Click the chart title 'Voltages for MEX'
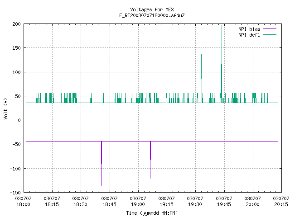290x217 pixels. click(152, 9)
